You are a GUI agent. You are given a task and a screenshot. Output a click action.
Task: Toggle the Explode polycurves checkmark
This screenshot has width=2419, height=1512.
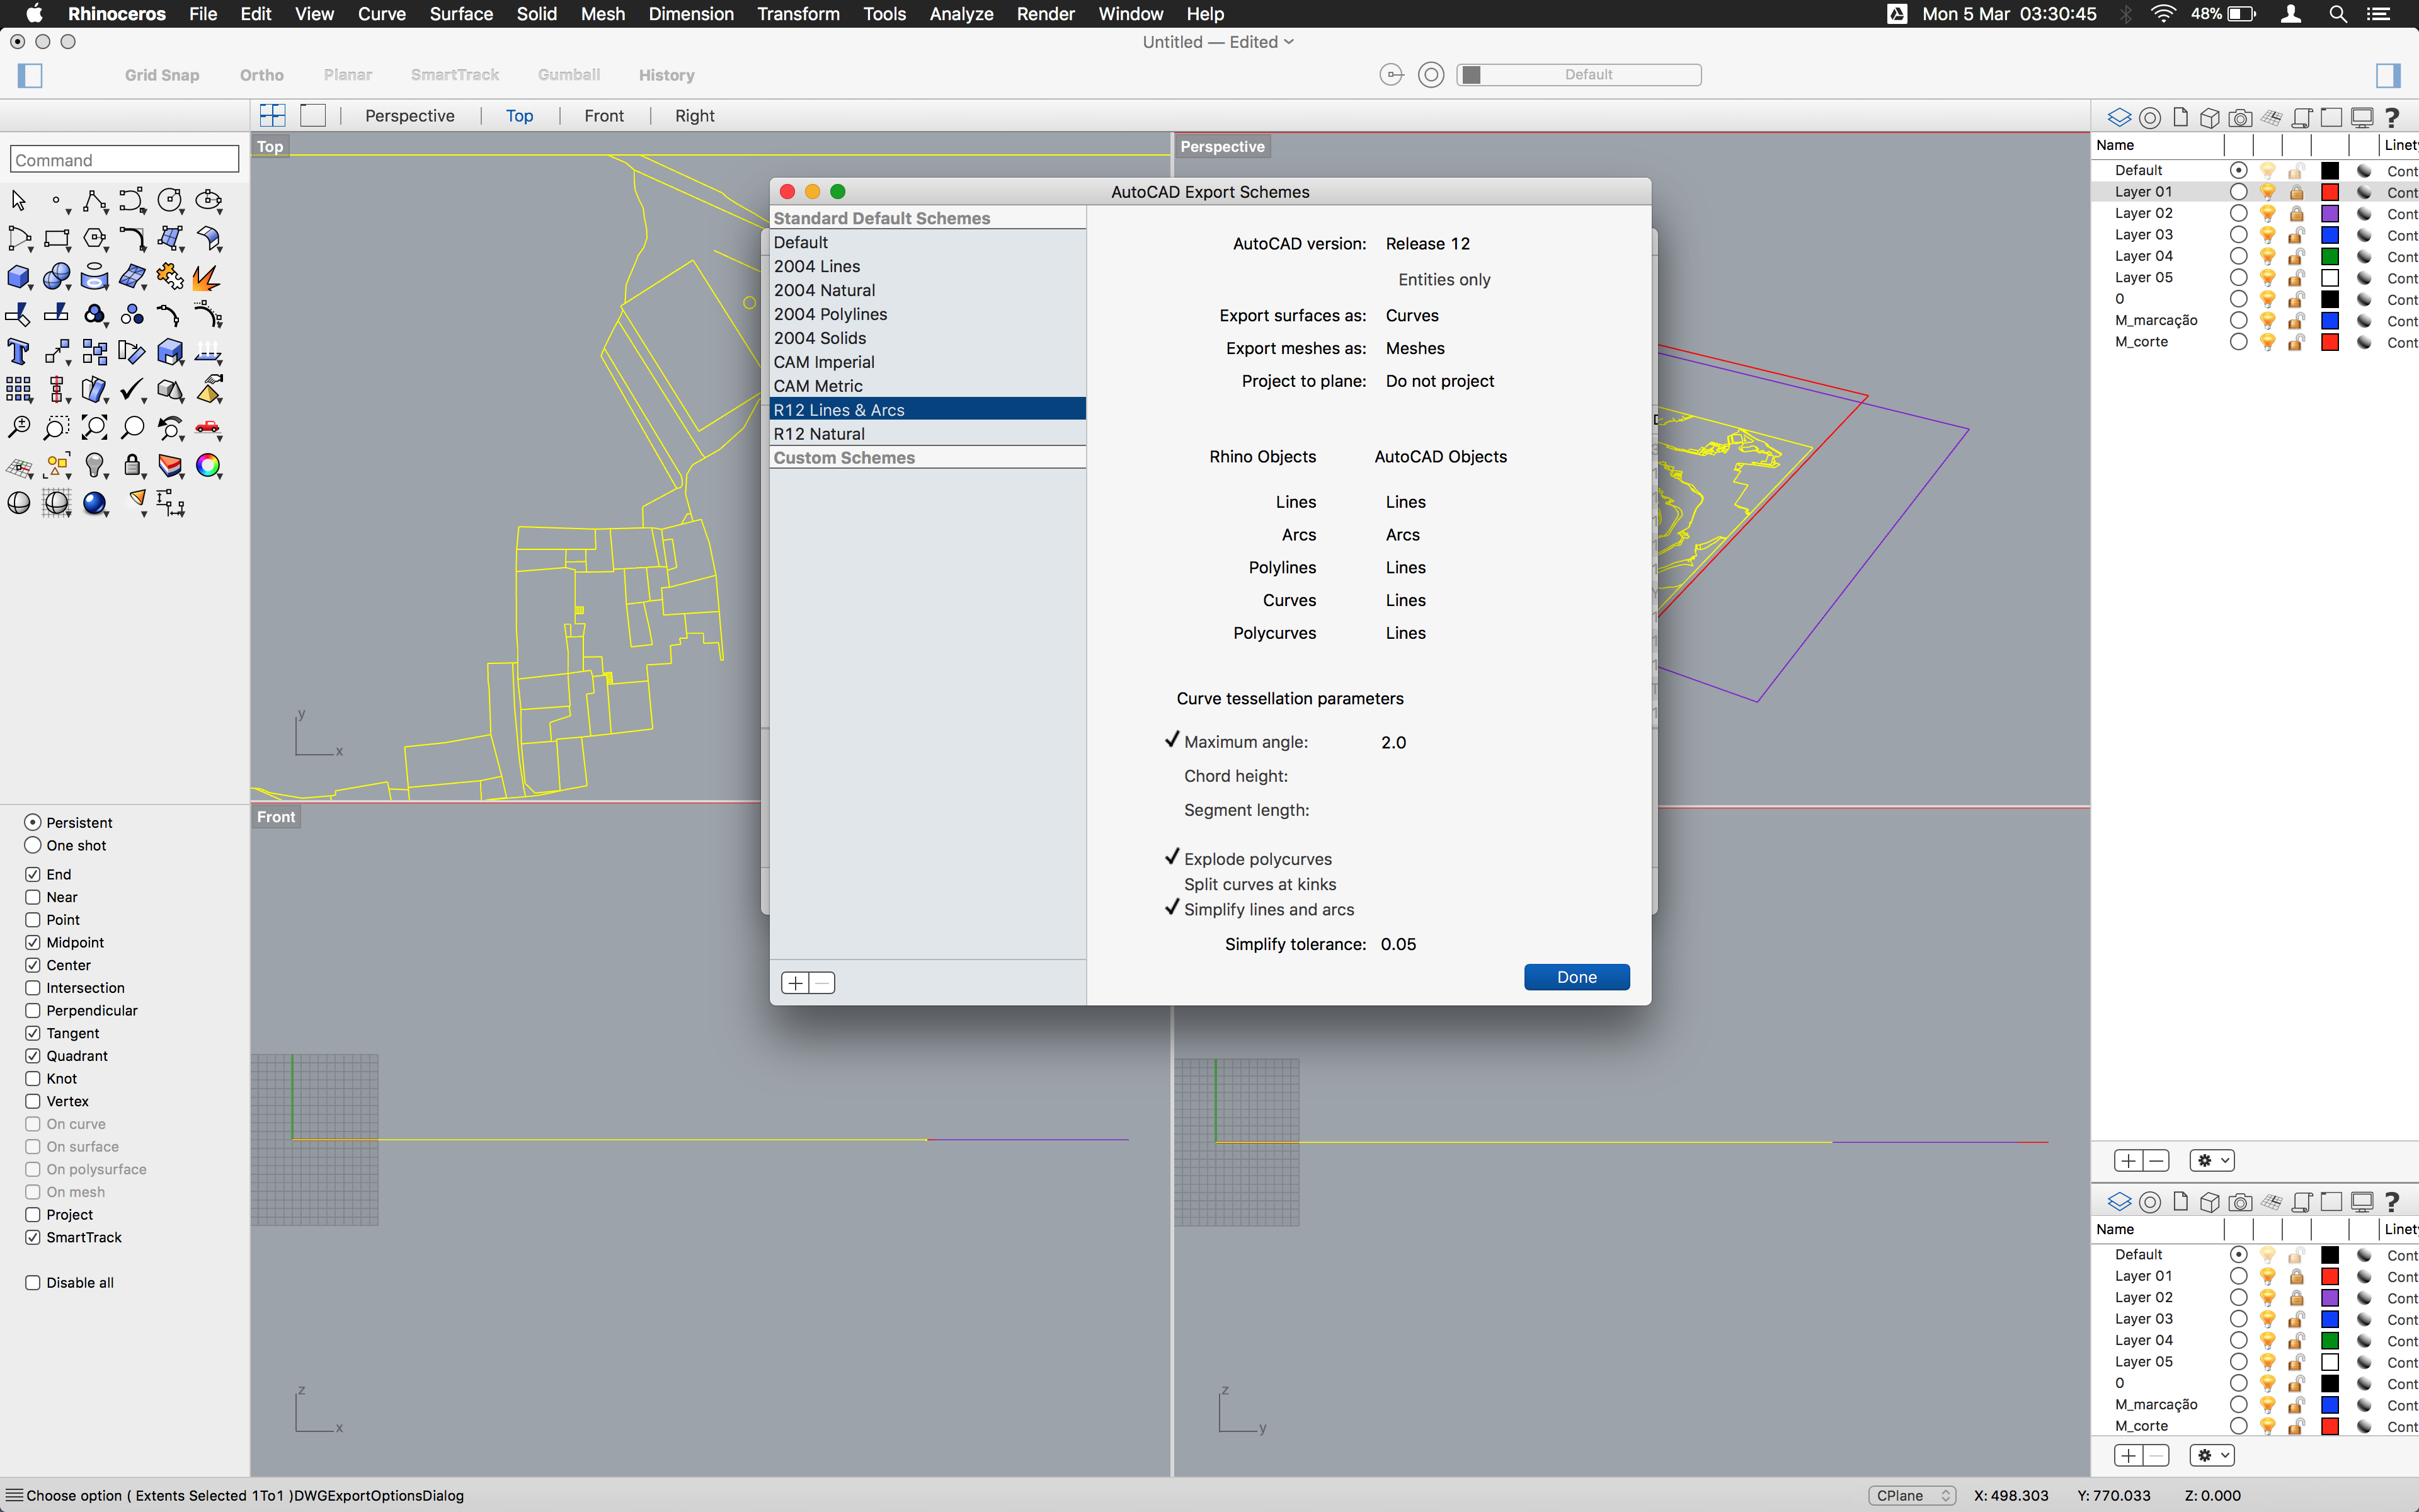point(1172,858)
